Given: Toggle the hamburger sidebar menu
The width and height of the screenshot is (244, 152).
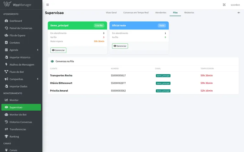Looking at the screenshot, I should coord(48,5).
